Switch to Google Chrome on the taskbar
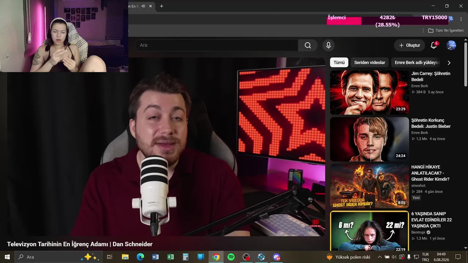Image resolution: width=468 pixels, height=263 pixels. click(216, 257)
